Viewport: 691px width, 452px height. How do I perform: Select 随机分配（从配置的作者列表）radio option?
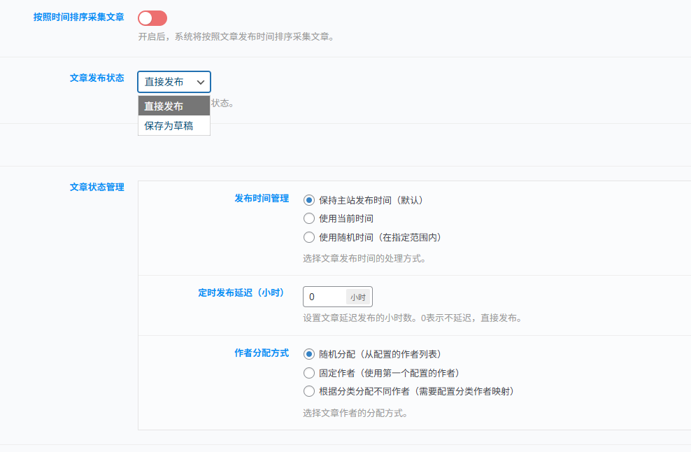point(309,354)
